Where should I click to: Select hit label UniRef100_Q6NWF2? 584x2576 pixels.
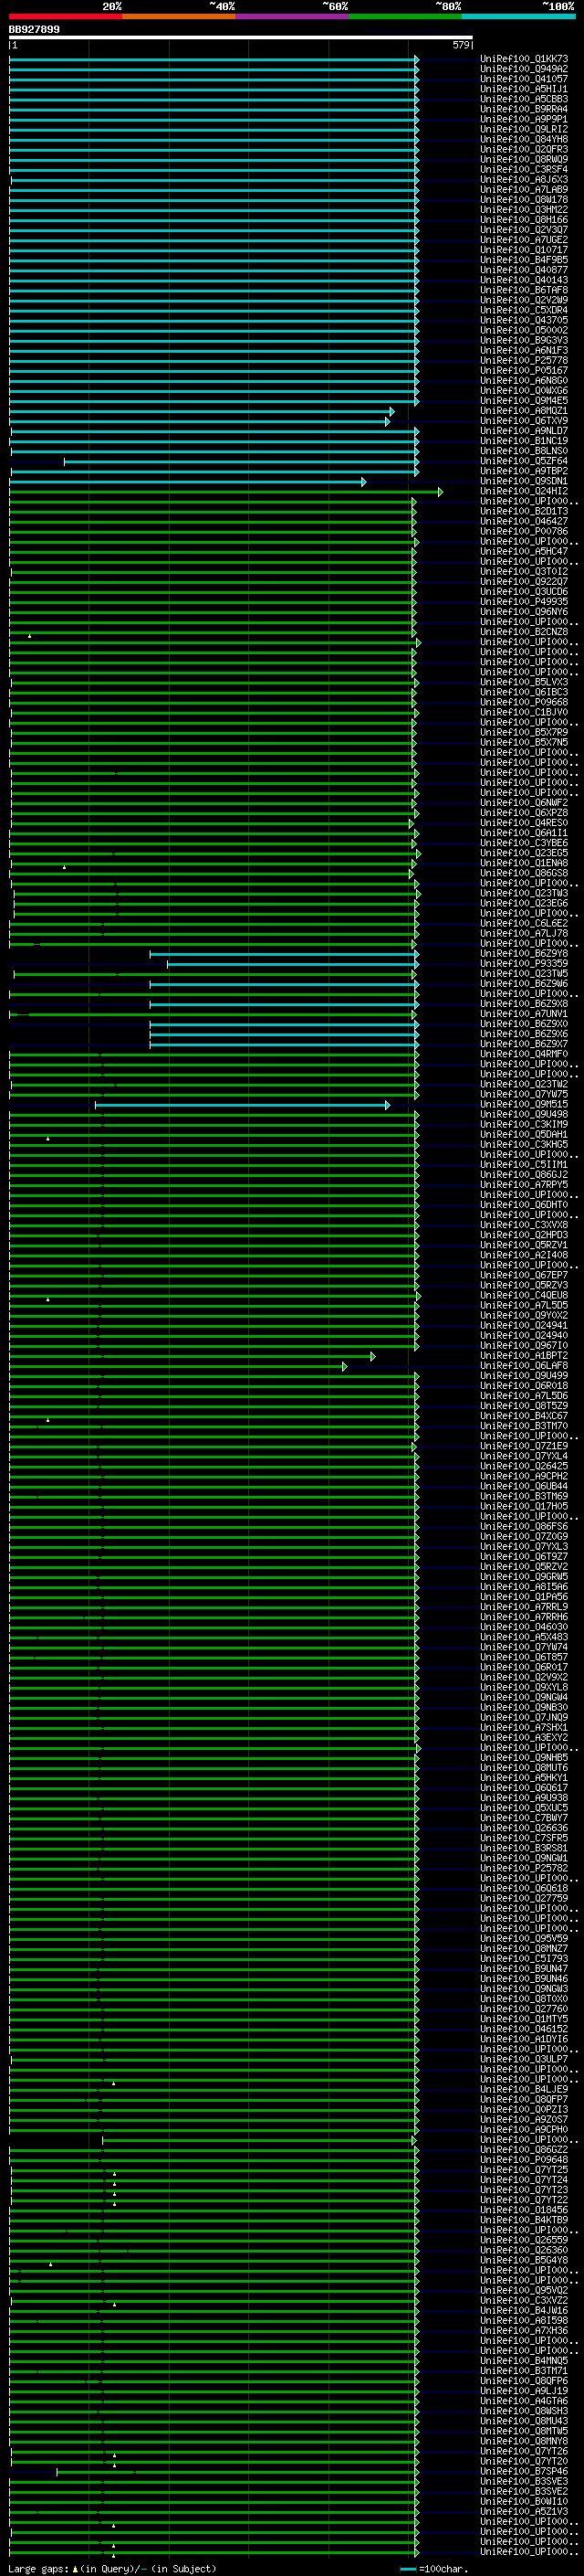[524, 803]
